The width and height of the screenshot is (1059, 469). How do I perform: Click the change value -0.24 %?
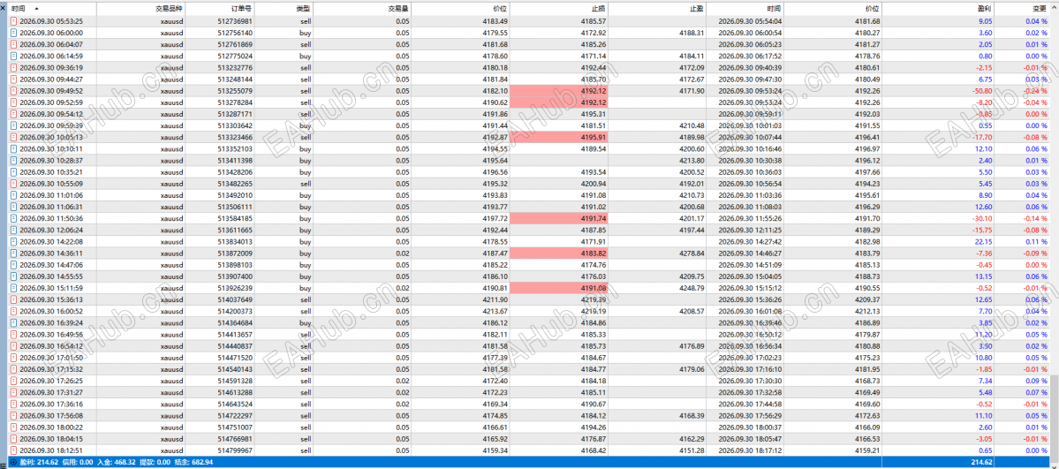1035,91
